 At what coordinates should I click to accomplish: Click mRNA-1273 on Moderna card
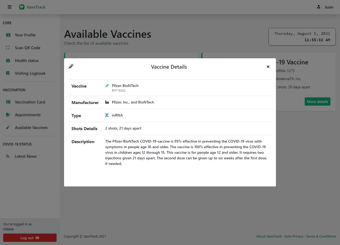285,71
